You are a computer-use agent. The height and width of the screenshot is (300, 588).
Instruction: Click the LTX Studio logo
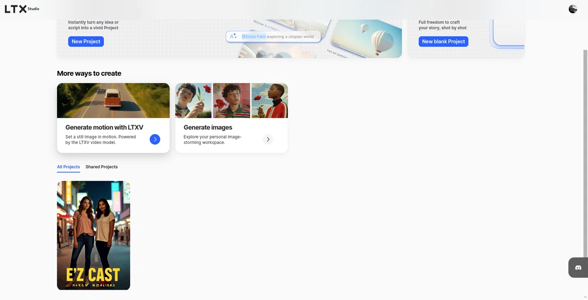(x=22, y=9)
